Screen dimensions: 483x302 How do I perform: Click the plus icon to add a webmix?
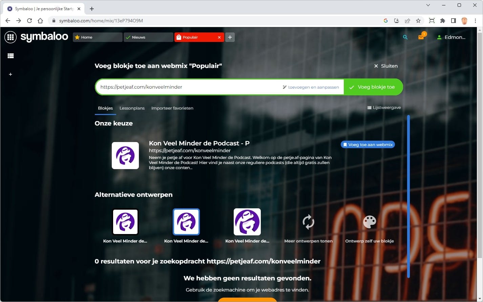[10, 74]
